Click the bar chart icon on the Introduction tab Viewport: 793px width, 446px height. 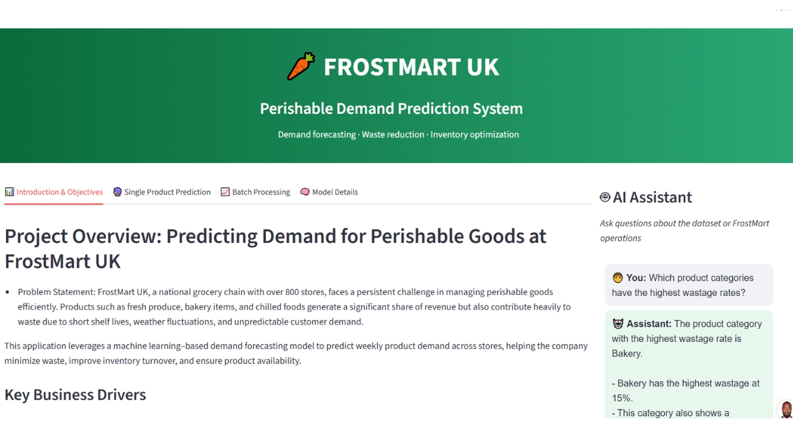9,192
